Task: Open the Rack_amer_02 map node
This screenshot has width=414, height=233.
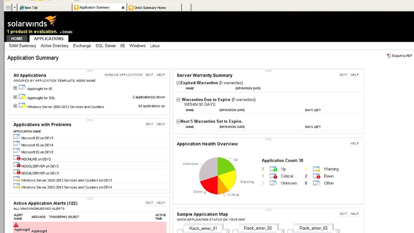Action: point(258,228)
